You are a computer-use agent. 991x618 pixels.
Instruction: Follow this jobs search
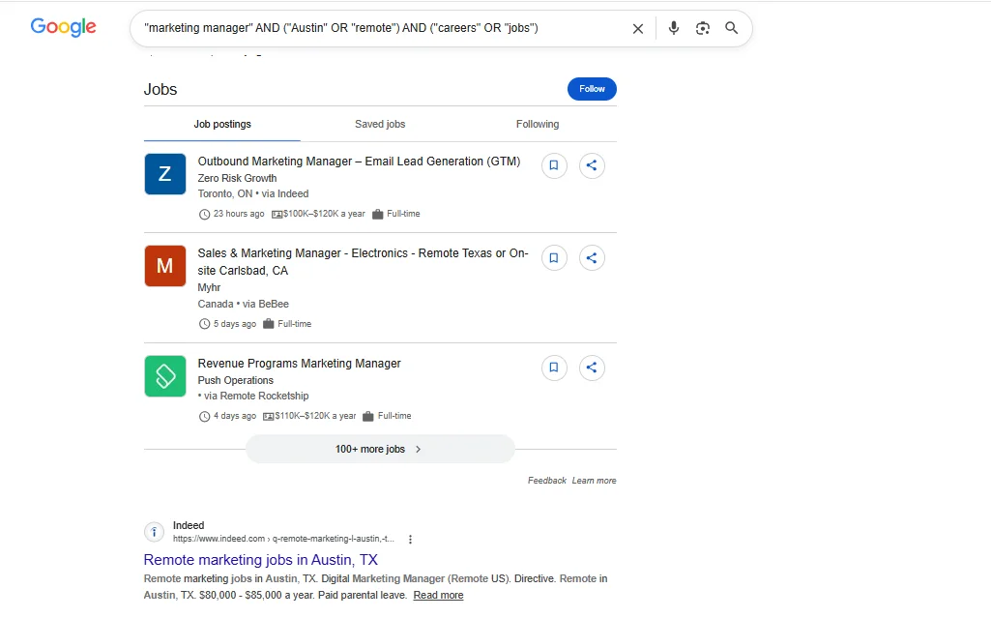(592, 89)
